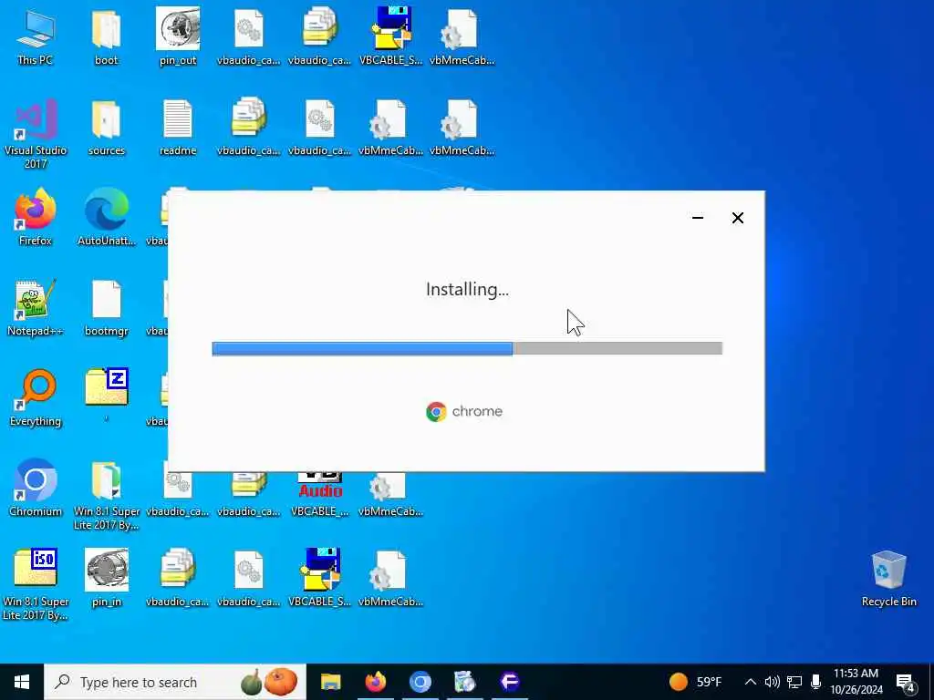
Task: Launch Firefox from the desktop shortcut
Action: tap(36, 217)
